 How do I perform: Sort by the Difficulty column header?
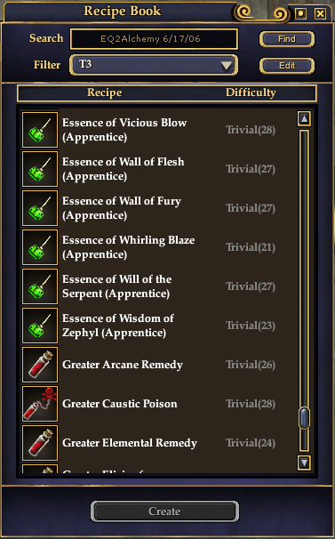pyautogui.click(x=251, y=93)
